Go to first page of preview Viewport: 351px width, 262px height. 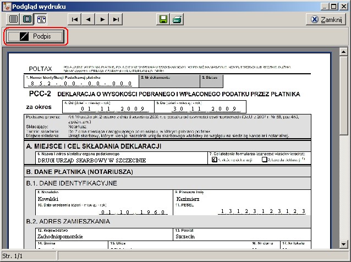point(75,19)
